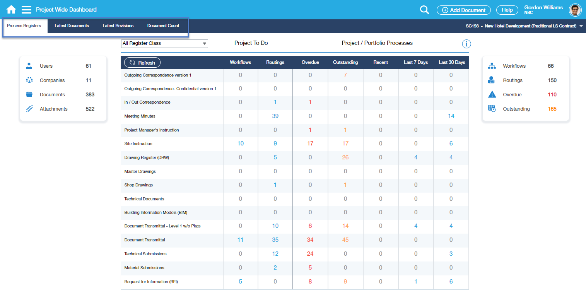Screen dimensions: 586x299
Task: Click the Outstanding clock icon
Action: tap(492, 109)
